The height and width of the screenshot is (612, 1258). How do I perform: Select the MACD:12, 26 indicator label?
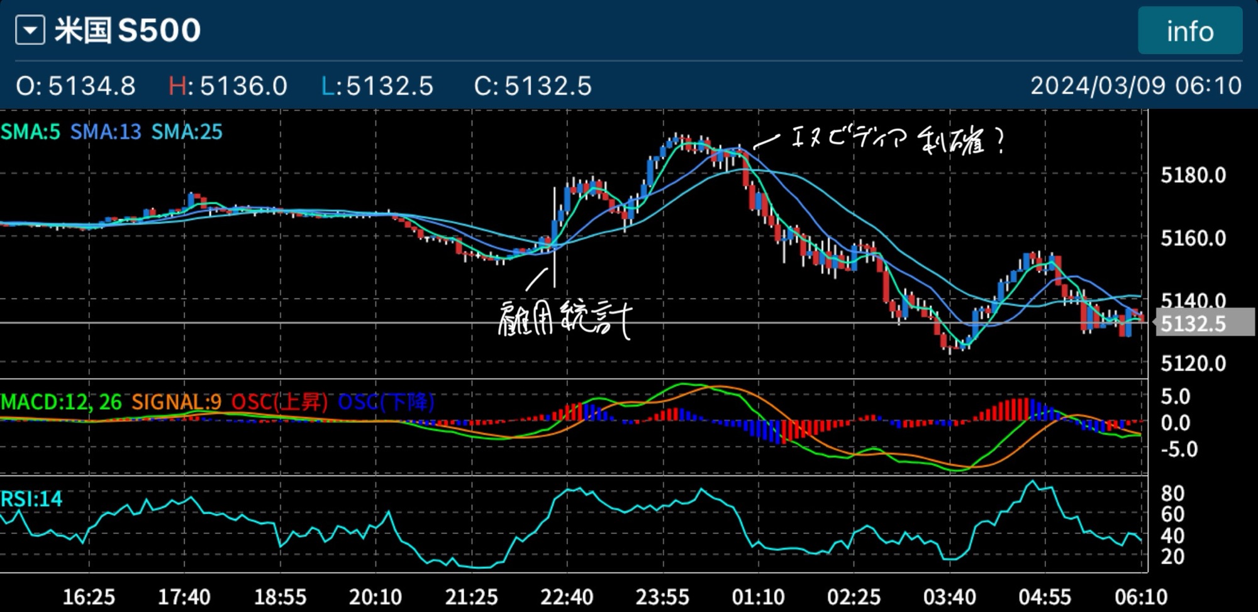point(61,402)
